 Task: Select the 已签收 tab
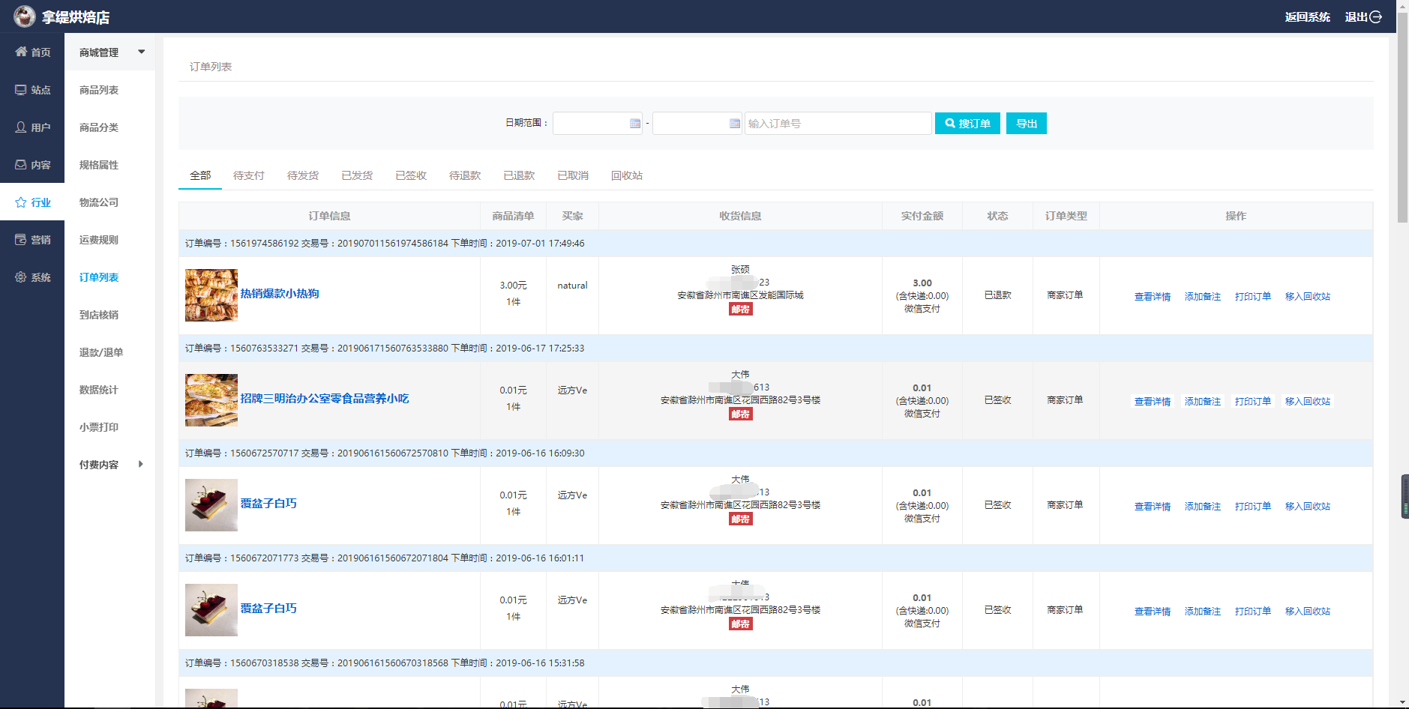point(411,175)
